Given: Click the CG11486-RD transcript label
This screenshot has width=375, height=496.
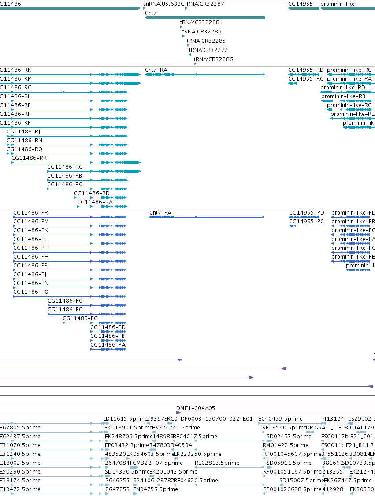Looking at the screenshot, I should (92, 193).
